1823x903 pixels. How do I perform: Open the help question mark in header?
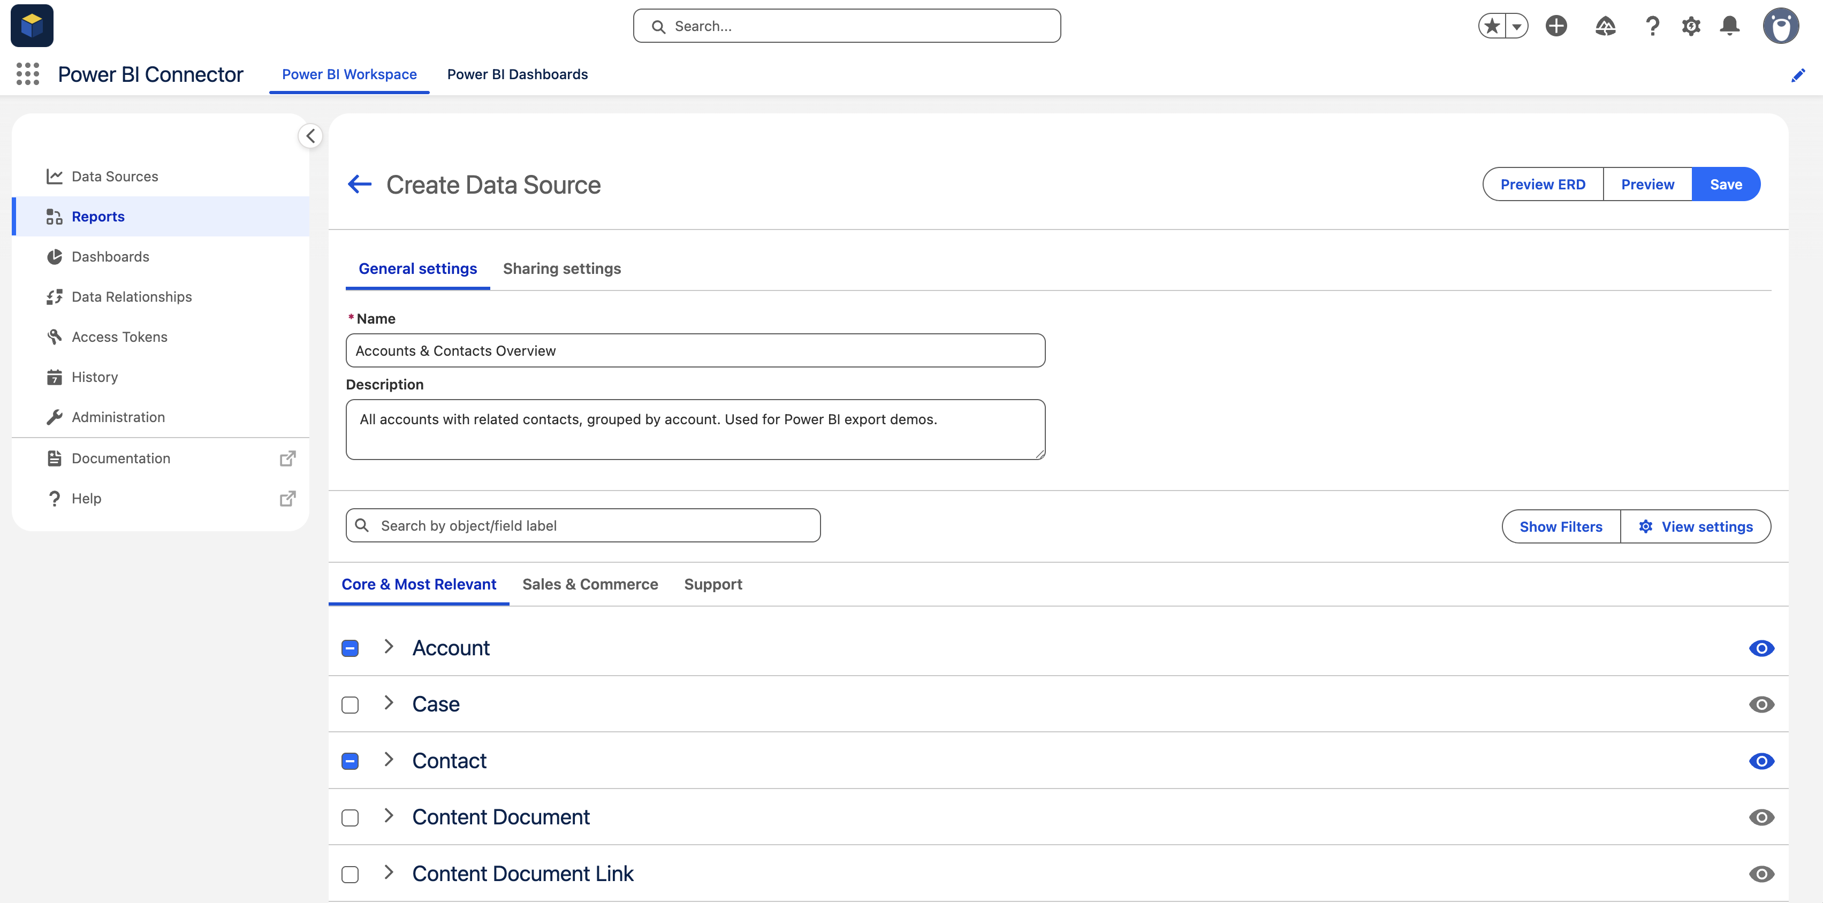[x=1652, y=26]
